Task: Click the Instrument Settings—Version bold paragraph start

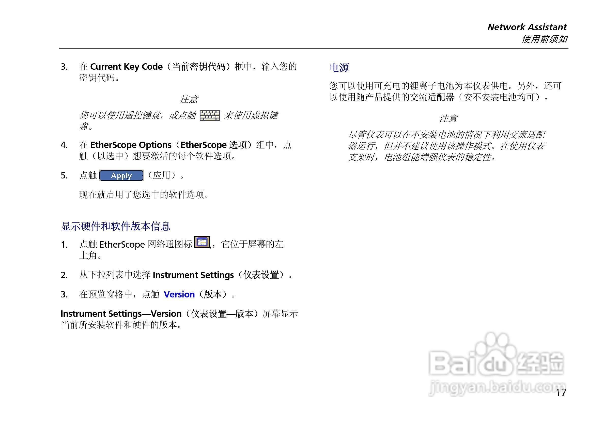Action: [121, 313]
